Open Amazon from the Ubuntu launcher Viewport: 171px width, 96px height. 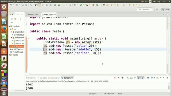coord(4,58)
